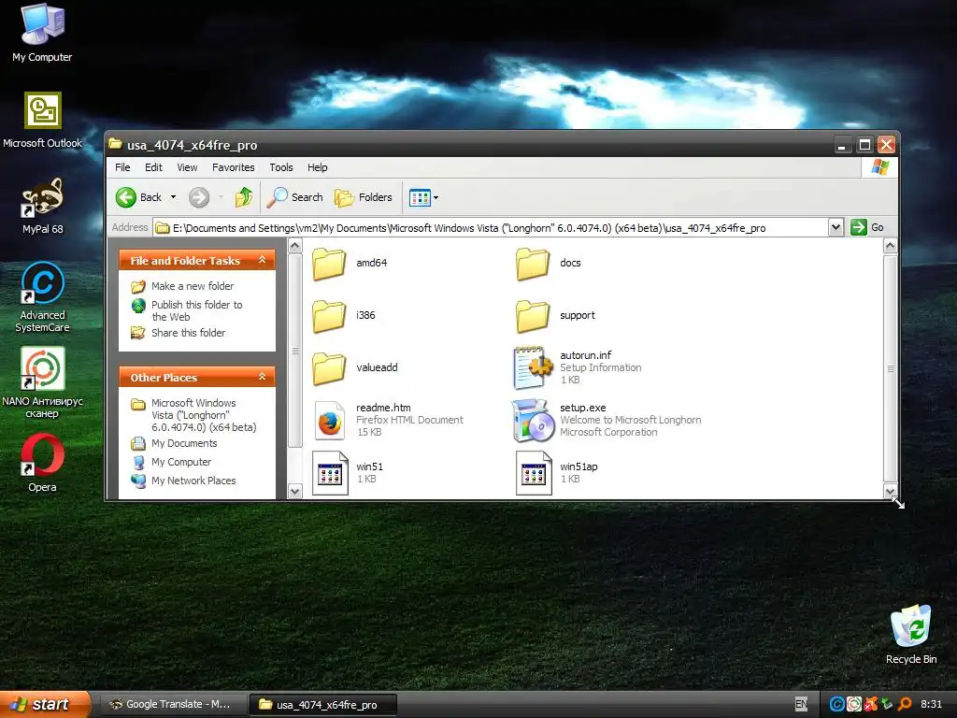Viewport: 957px width, 718px height.
Task: Click the Forward arrow button
Action: click(x=199, y=197)
